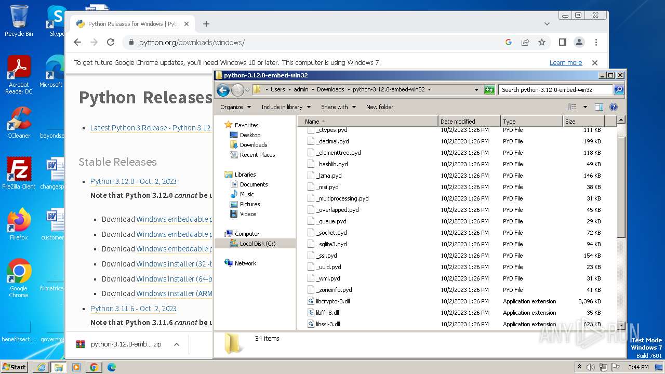Select Documents library
Viewport: 665px width, 374px height.
[254, 184]
